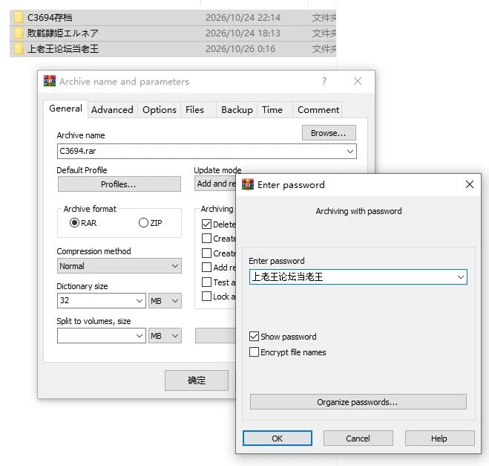Click the question mark help icon in Archive dialog
The width and height of the screenshot is (489, 466).
coord(324,81)
